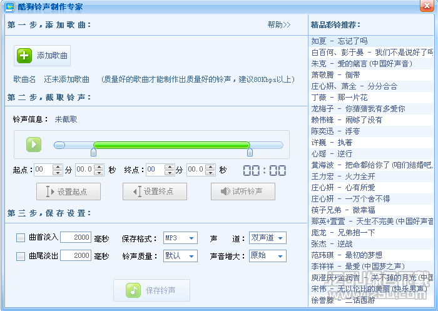Close the ringtone maker window

click(427, 6)
